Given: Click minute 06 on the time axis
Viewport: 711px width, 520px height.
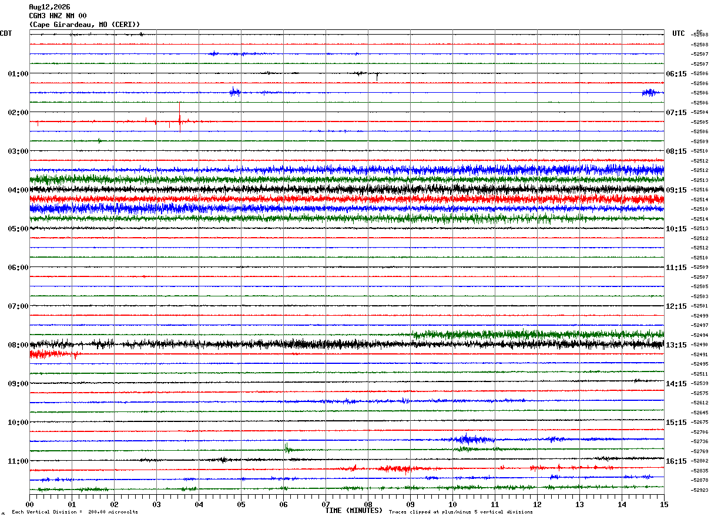Looking at the screenshot, I should click(283, 504).
